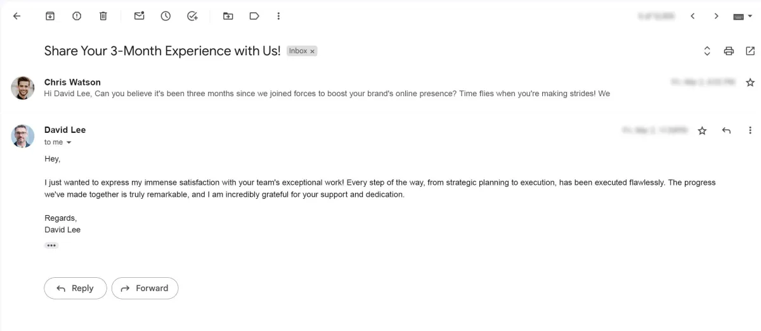Star Chris Watson's message
This screenshot has width=761, height=331.
tap(750, 82)
